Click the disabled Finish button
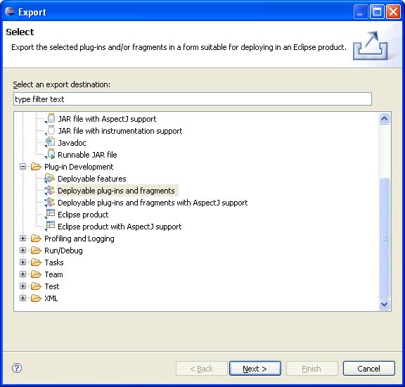405x387 pixels. point(312,369)
